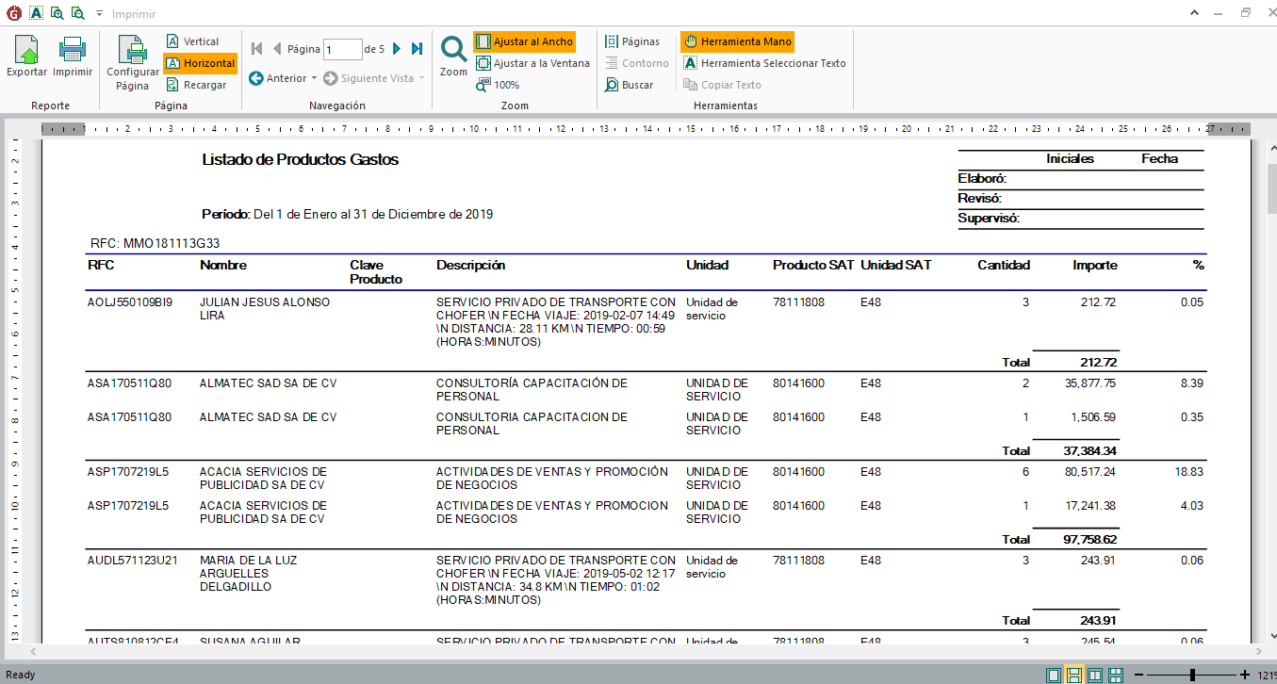
Task: Select Ajustar a la Ventana
Action: (x=532, y=63)
